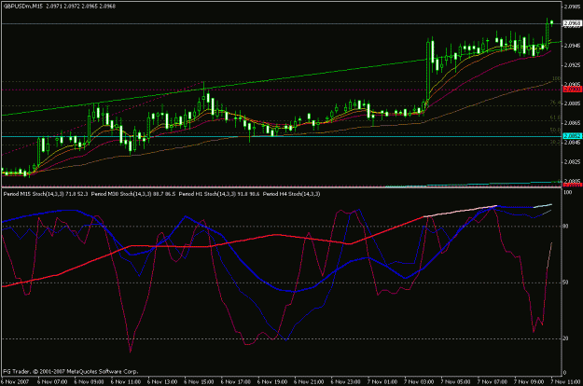583x386 pixels.
Task: Click the 7 Nov 07:00 time label
Action: pyautogui.click(x=493, y=382)
